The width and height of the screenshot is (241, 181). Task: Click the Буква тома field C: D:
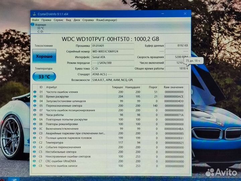(x=113, y=68)
